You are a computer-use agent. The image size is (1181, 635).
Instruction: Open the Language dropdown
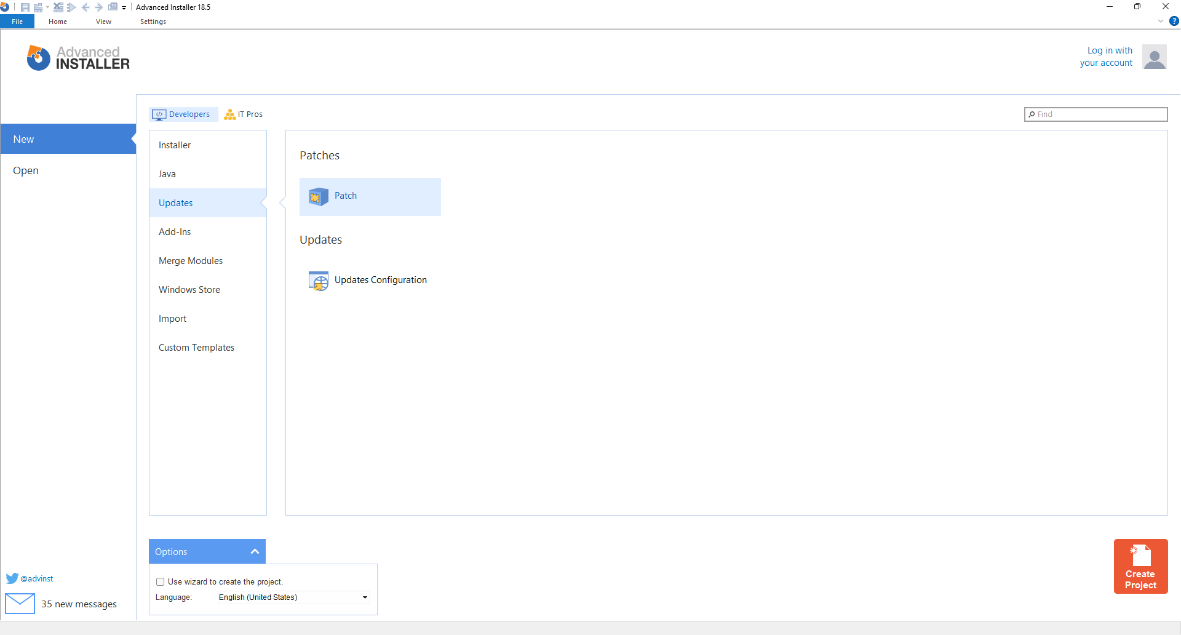[x=364, y=597]
